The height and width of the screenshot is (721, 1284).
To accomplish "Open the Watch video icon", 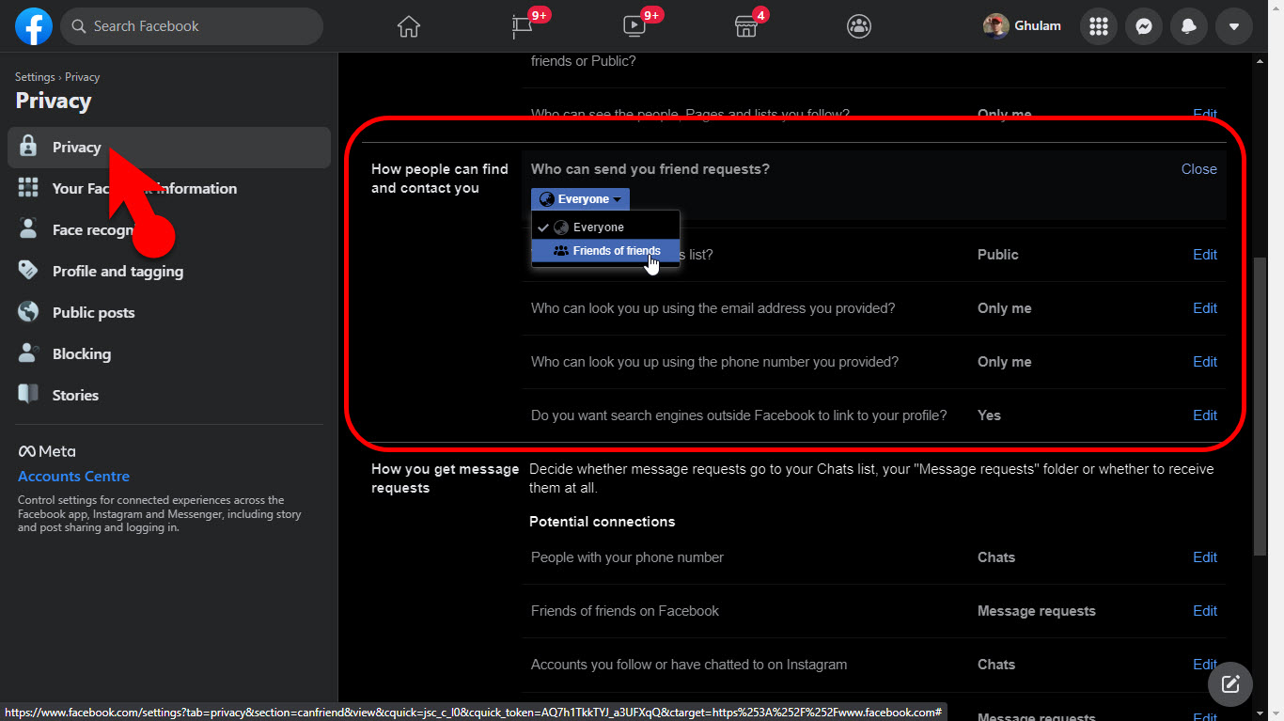I will [x=634, y=26].
